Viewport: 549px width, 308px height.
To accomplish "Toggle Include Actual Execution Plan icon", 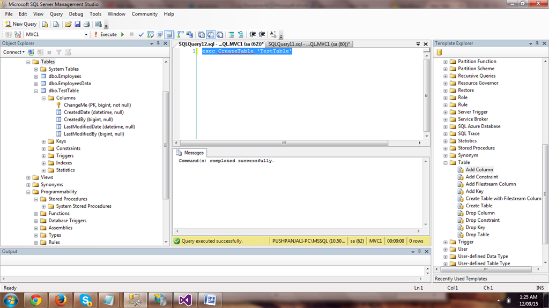I will point(180,34).
